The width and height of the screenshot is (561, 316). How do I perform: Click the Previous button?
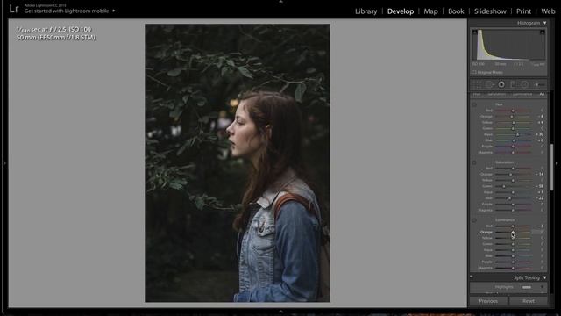(488, 301)
